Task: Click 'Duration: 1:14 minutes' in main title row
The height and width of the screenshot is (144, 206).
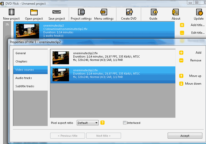Action: coord(58,32)
